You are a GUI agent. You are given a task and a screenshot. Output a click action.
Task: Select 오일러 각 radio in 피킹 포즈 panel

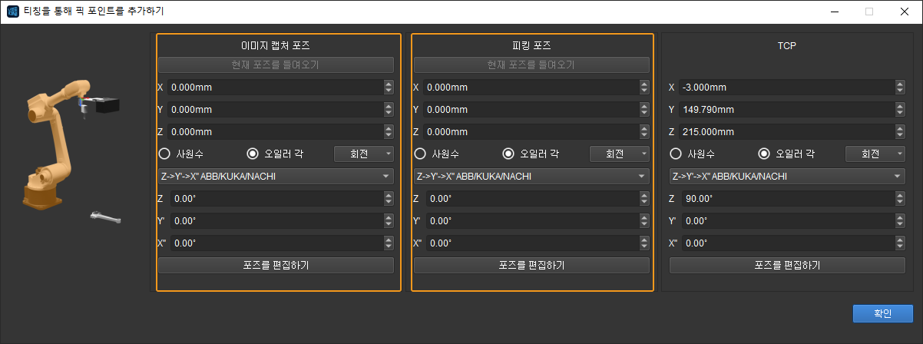click(532, 153)
